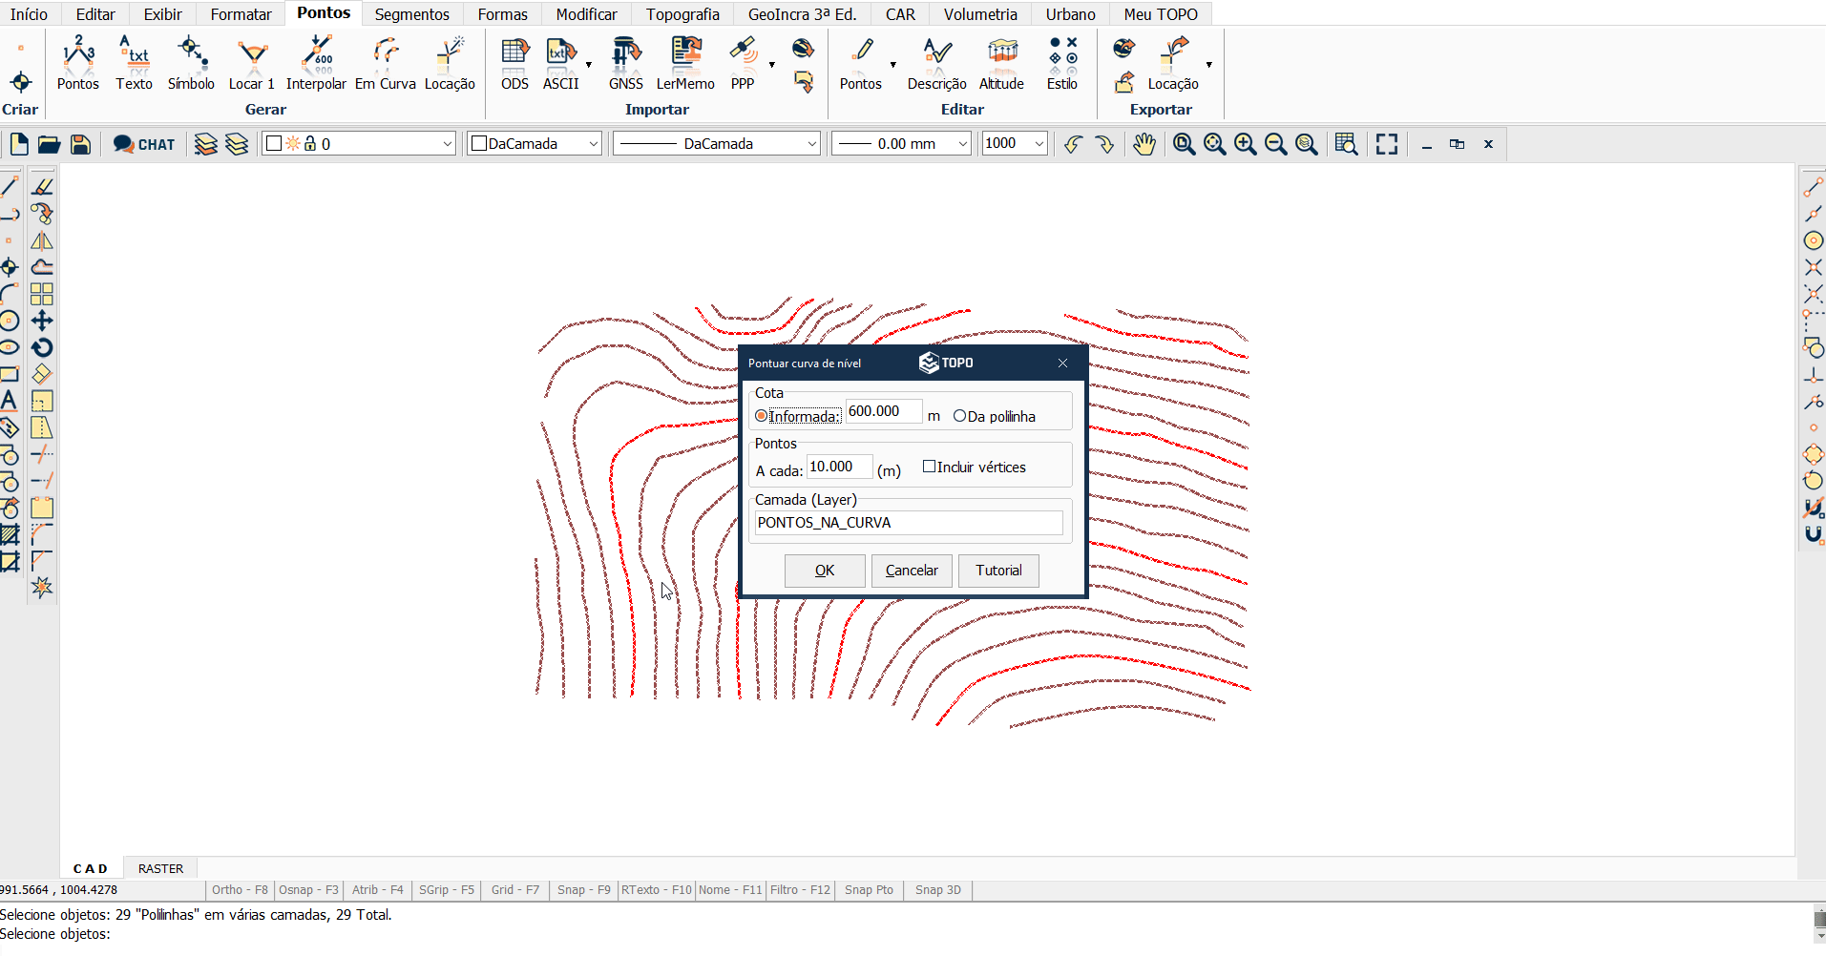Open the Topografia ribbon tab
Screen dimensions: 1826x956
pos(682,14)
